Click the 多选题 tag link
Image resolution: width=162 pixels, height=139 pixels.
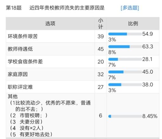point(130,8)
